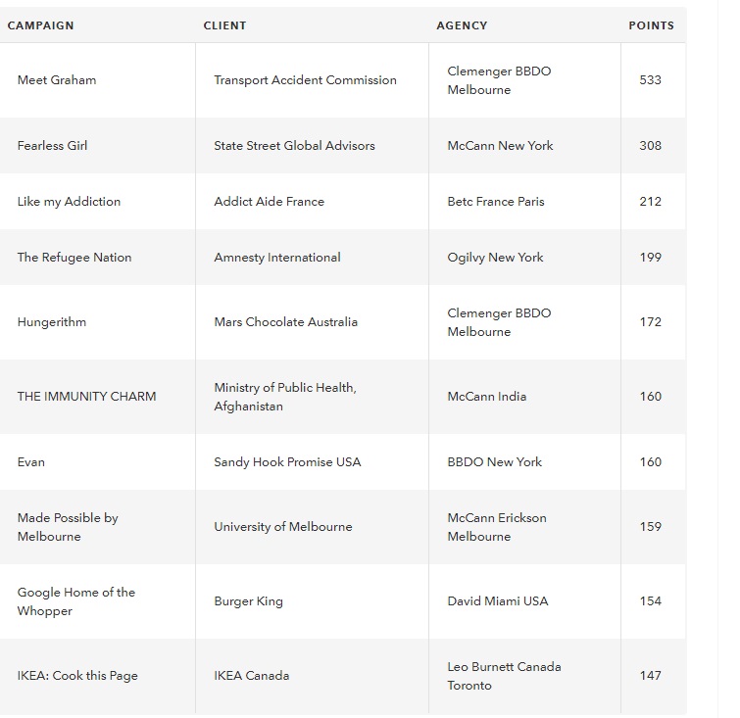
Task: Click the CAMPAIGN column header
Action: 40,25
